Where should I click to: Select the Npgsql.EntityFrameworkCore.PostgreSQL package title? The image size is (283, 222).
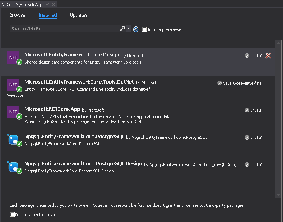click(x=74, y=137)
